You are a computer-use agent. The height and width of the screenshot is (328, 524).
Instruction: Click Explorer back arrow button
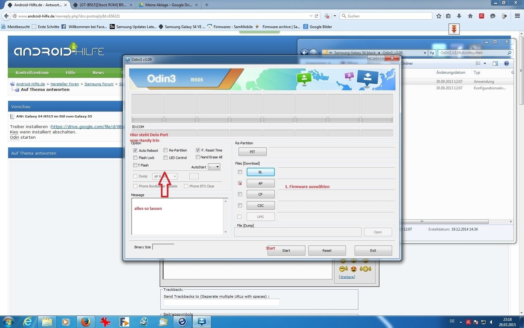pos(305,52)
